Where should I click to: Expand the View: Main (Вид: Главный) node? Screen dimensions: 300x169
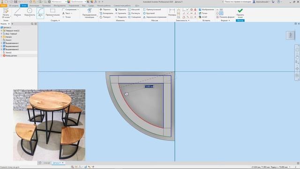click(1, 34)
